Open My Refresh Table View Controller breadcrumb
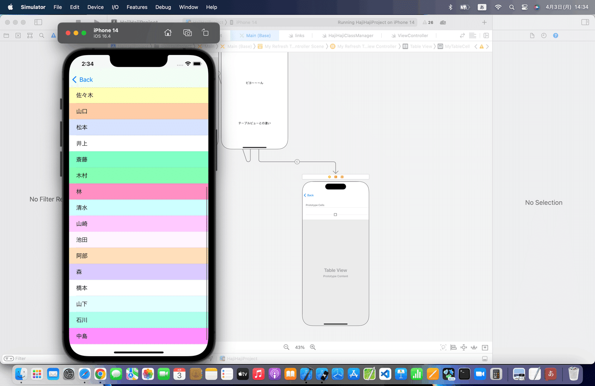Image resolution: width=595 pixels, height=386 pixels. tap(363, 47)
